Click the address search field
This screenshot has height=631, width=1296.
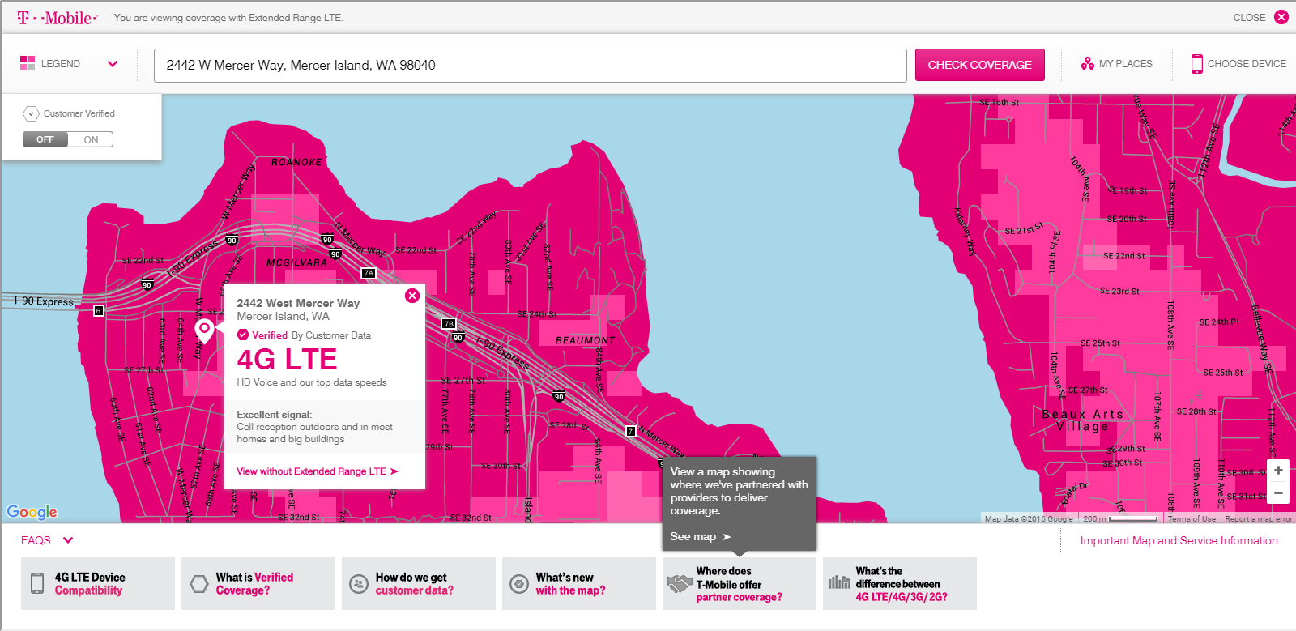click(531, 66)
